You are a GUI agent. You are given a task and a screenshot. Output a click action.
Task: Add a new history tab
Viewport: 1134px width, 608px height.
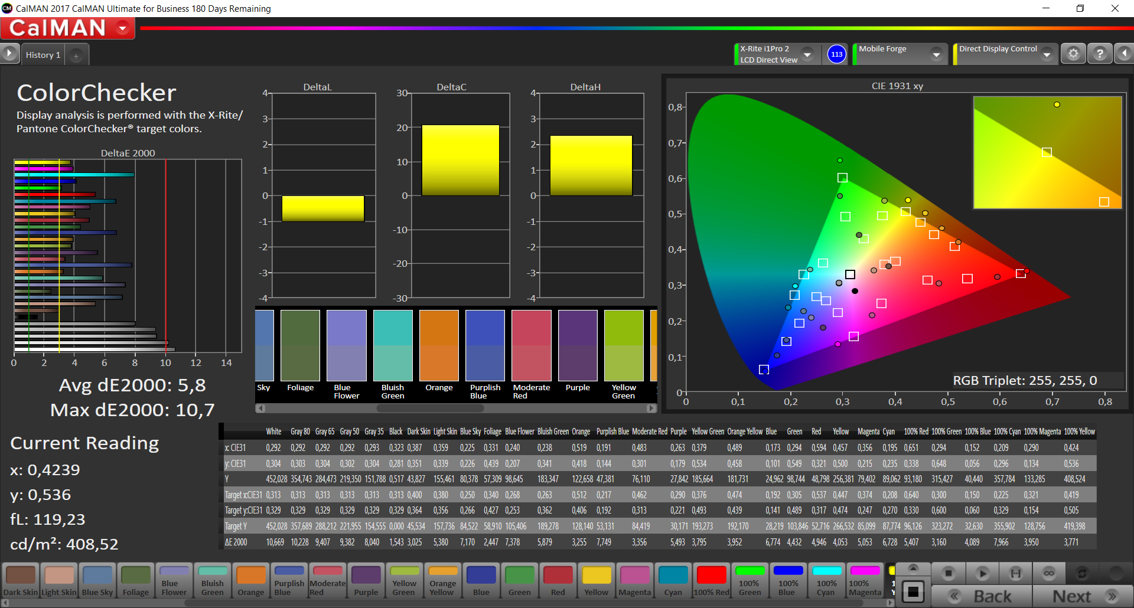76,55
